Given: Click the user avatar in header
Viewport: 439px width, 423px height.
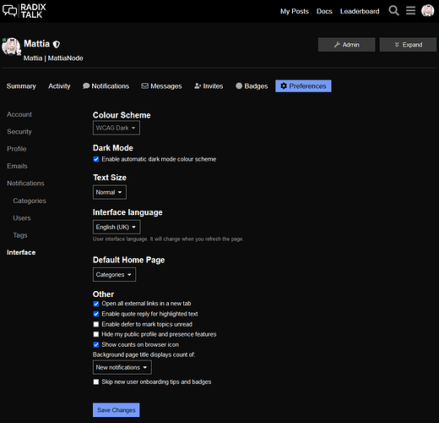Looking at the screenshot, I should click(x=427, y=11).
